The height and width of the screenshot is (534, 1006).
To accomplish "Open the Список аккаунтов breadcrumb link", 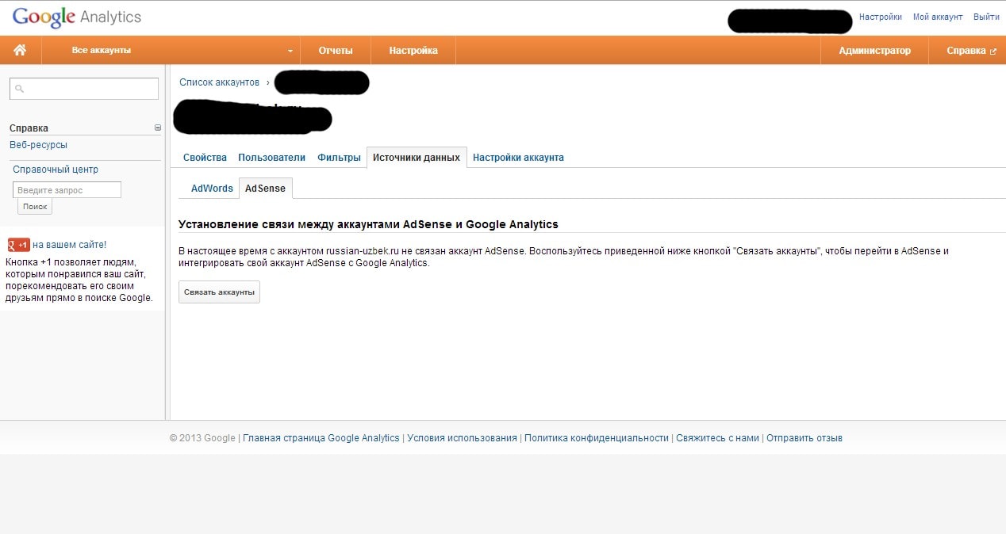I will tap(219, 82).
